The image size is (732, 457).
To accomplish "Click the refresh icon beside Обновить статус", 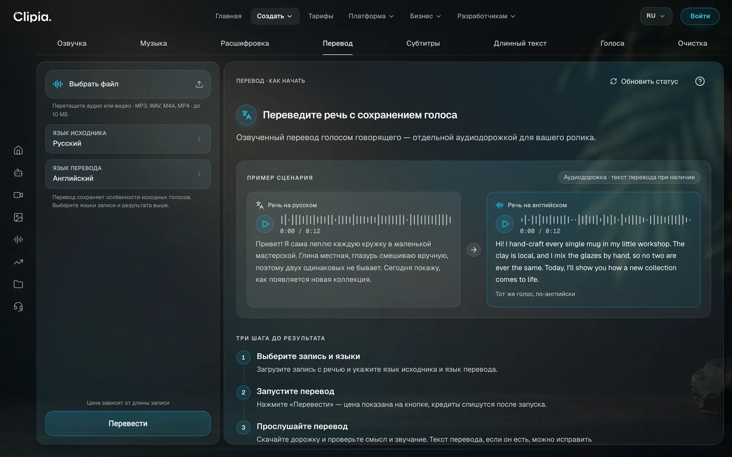I will tap(614, 81).
